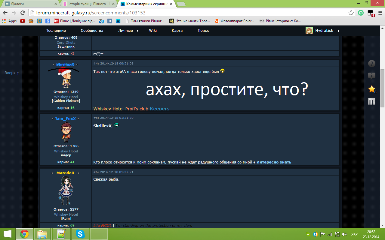Viewport: 385px width, 240px height.
Task: Open the blue Google bookmark icon
Action: [x=48, y=21]
